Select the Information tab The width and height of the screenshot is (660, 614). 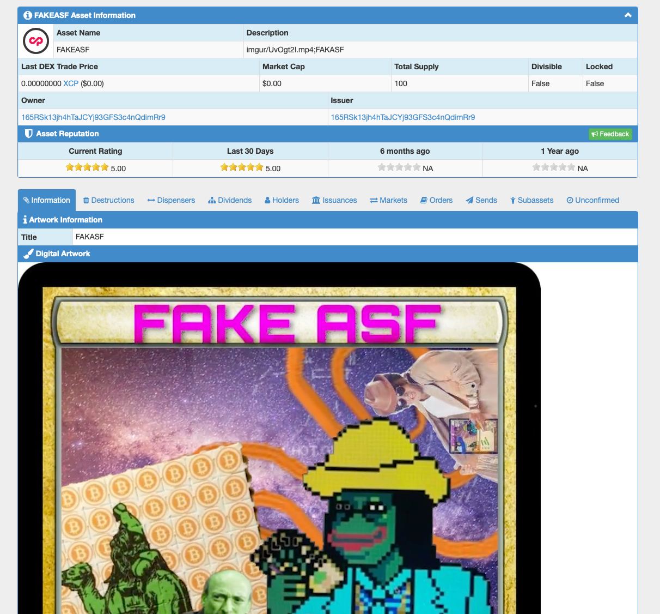(47, 200)
